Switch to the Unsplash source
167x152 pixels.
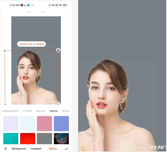[x=36, y=149]
